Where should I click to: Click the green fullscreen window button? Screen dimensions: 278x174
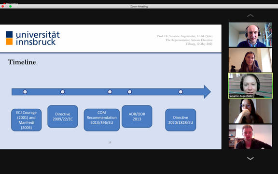[x=11, y=6]
